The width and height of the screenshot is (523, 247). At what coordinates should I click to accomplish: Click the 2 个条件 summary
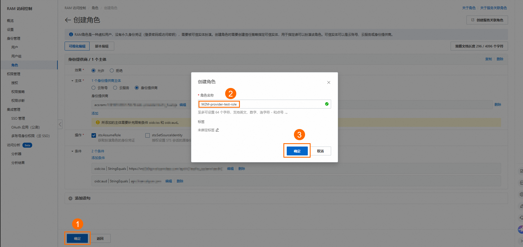pyautogui.click(x=98, y=151)
